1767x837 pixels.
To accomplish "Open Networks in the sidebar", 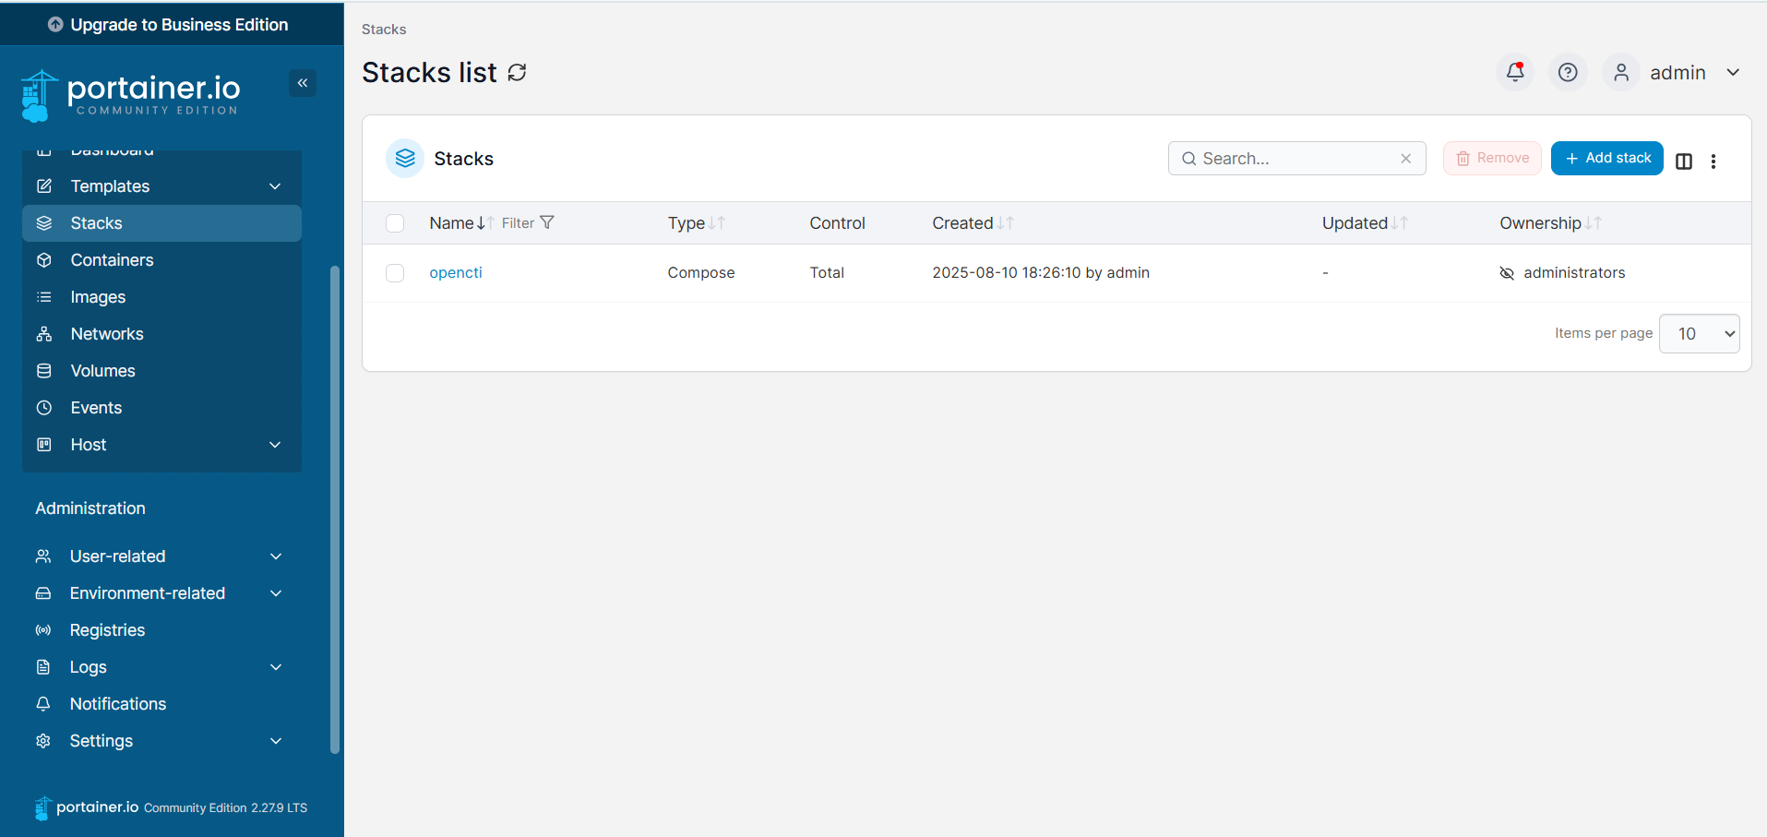I will pos(161,334).
